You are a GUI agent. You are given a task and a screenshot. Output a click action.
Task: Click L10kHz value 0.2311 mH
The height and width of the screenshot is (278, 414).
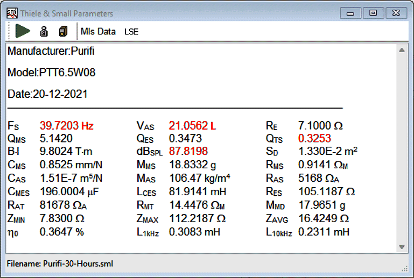[x=324, y=232]
